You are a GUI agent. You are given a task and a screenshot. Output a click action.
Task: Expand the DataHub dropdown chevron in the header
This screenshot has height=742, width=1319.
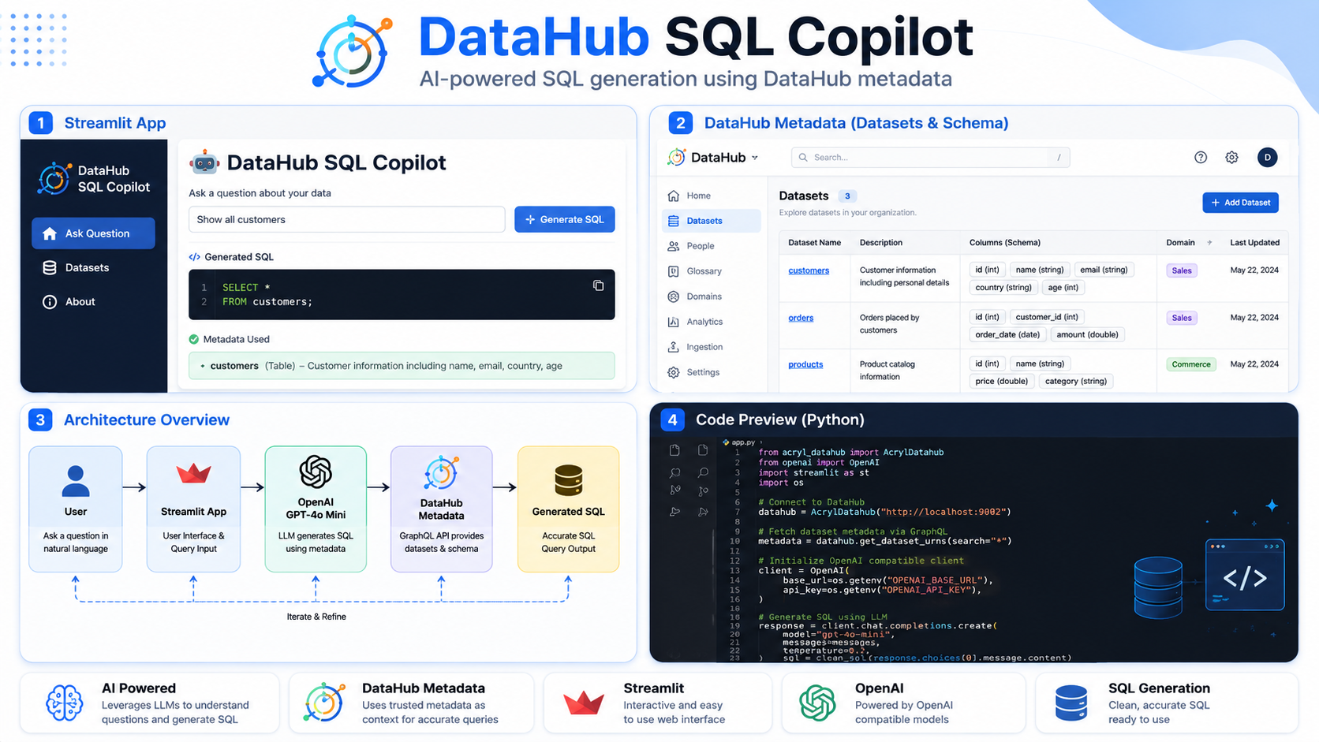tap(755, 158)
